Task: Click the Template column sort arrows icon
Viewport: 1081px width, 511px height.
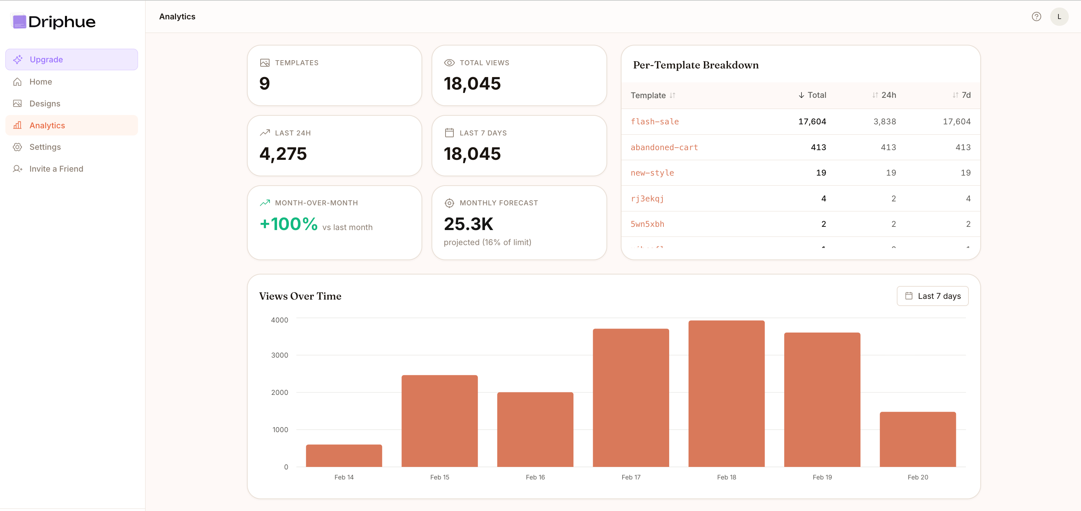Action: coord(672,96)
